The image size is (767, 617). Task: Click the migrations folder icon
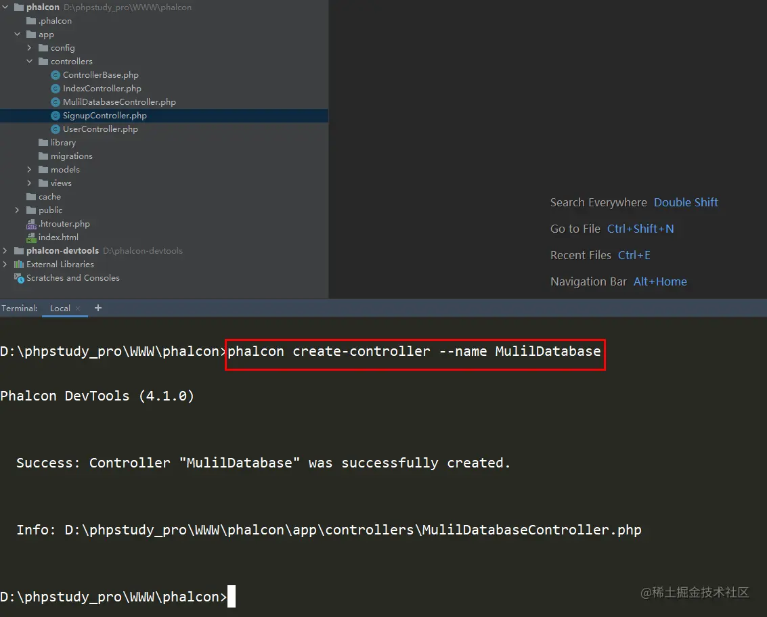(x=43, y=156)
